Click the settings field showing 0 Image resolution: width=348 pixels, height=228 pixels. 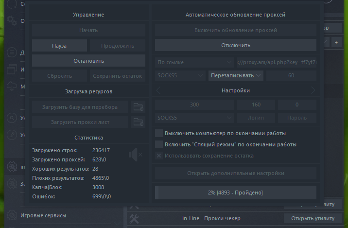tap(297, 105)
